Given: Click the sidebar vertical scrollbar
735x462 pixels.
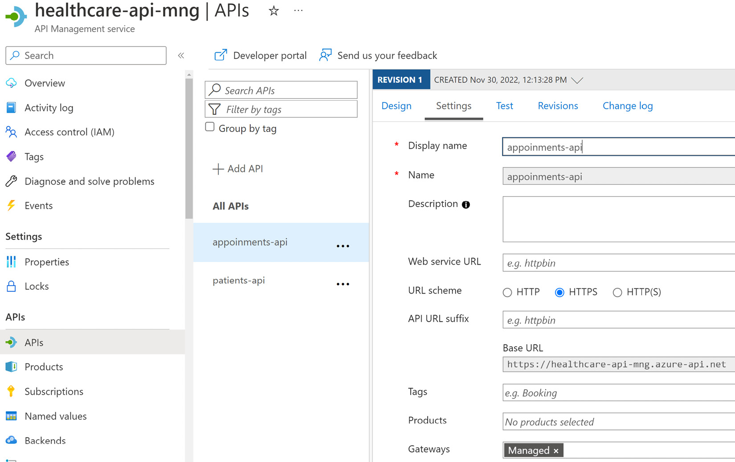Looking at the screenshot, I should click(x=189, y=149).
